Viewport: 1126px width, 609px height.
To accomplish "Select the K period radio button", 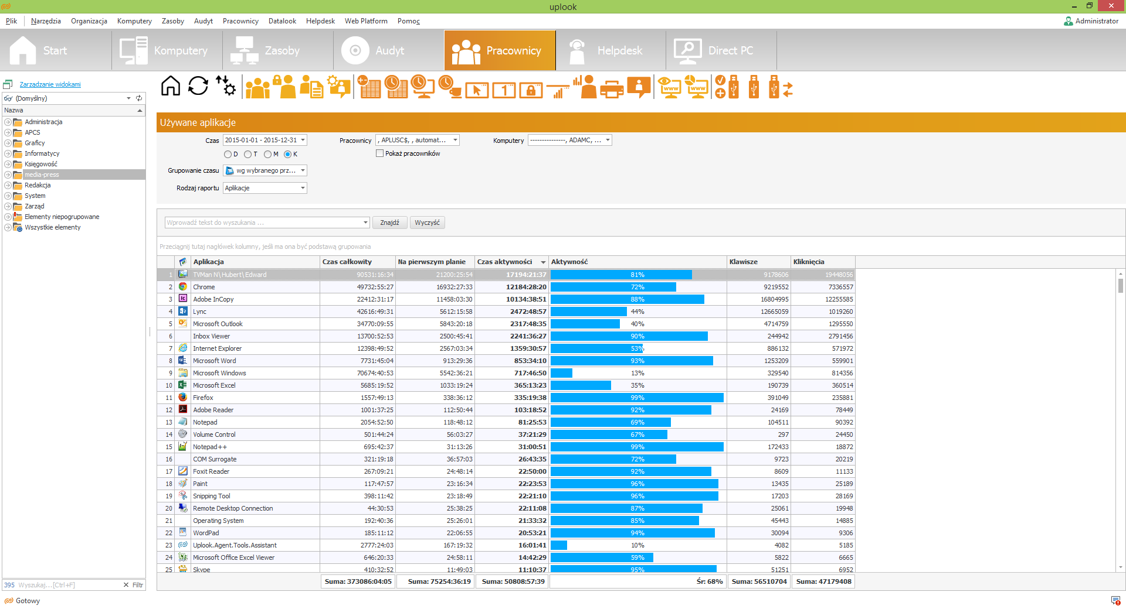I will click(x=287, y=154).
